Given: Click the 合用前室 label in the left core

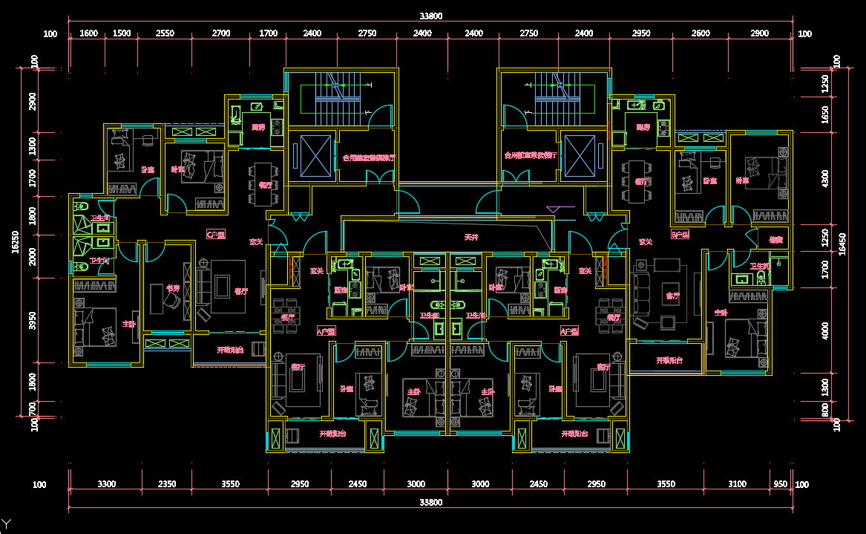Looking at the screenshot, I should tap(369, 157).
